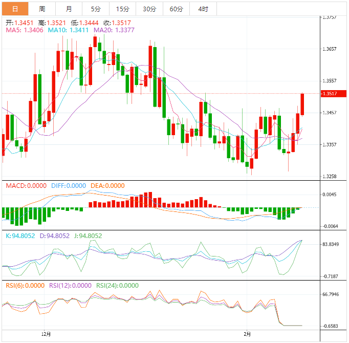Click the RSI(24):0.0000 label
This screenshot has width=349, height=343.
click(x=117, y=285)
